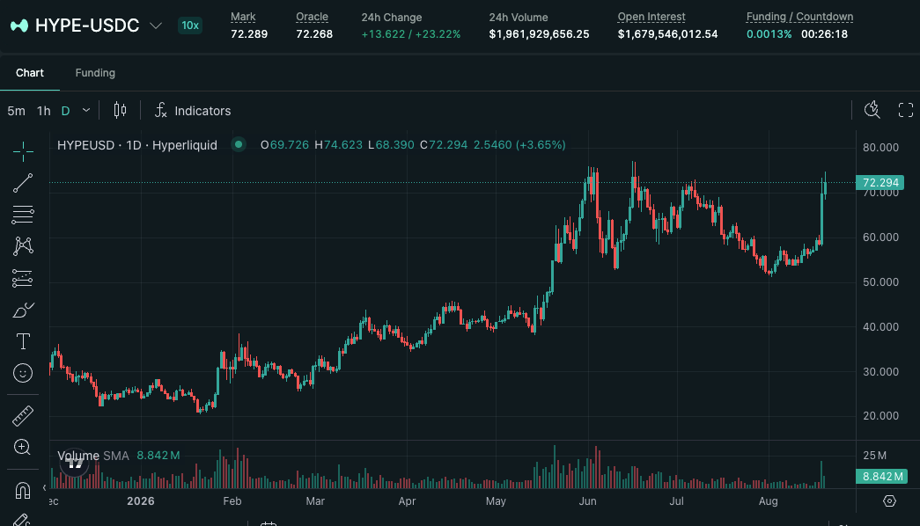This screenshot has width=920, height=526.
Task: Click the legend open value O69.726
Action: (284, 145)
